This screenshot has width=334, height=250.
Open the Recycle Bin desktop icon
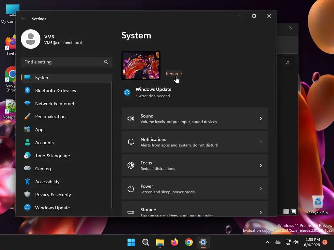click(x=318, y=204)
